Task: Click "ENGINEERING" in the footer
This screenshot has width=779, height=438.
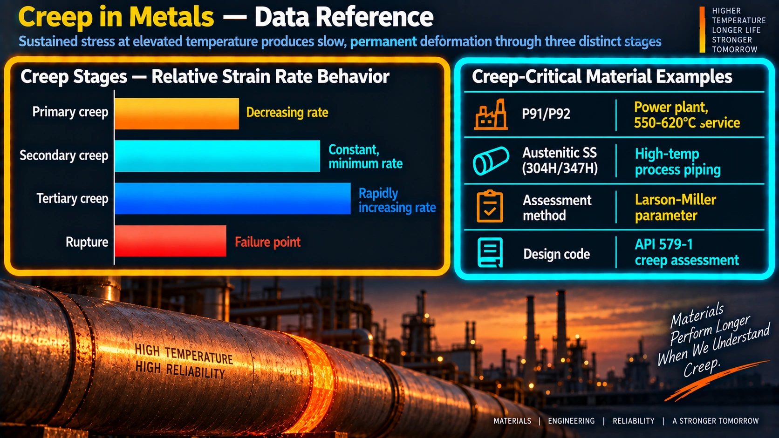Action: tap(571, 421)
